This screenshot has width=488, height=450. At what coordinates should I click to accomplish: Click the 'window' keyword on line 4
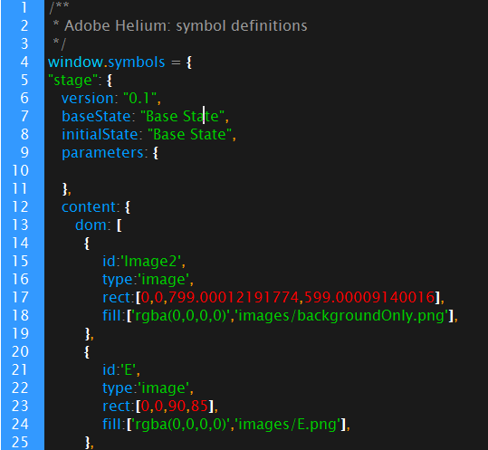coord(76,62)
